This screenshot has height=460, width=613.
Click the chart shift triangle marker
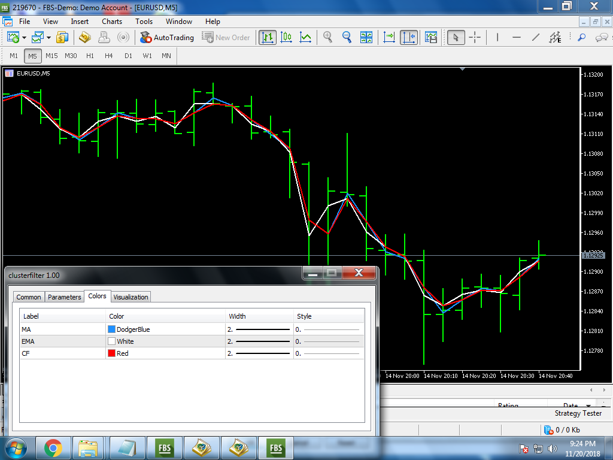coord(463,69)
